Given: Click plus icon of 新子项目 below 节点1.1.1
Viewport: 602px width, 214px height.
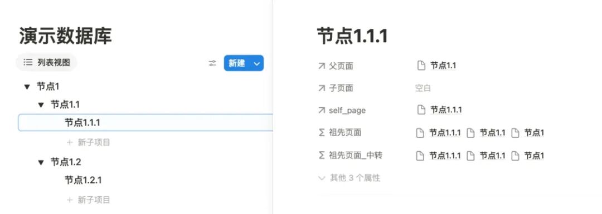Looking at the screenshot, I should click(x=70, y=142).
